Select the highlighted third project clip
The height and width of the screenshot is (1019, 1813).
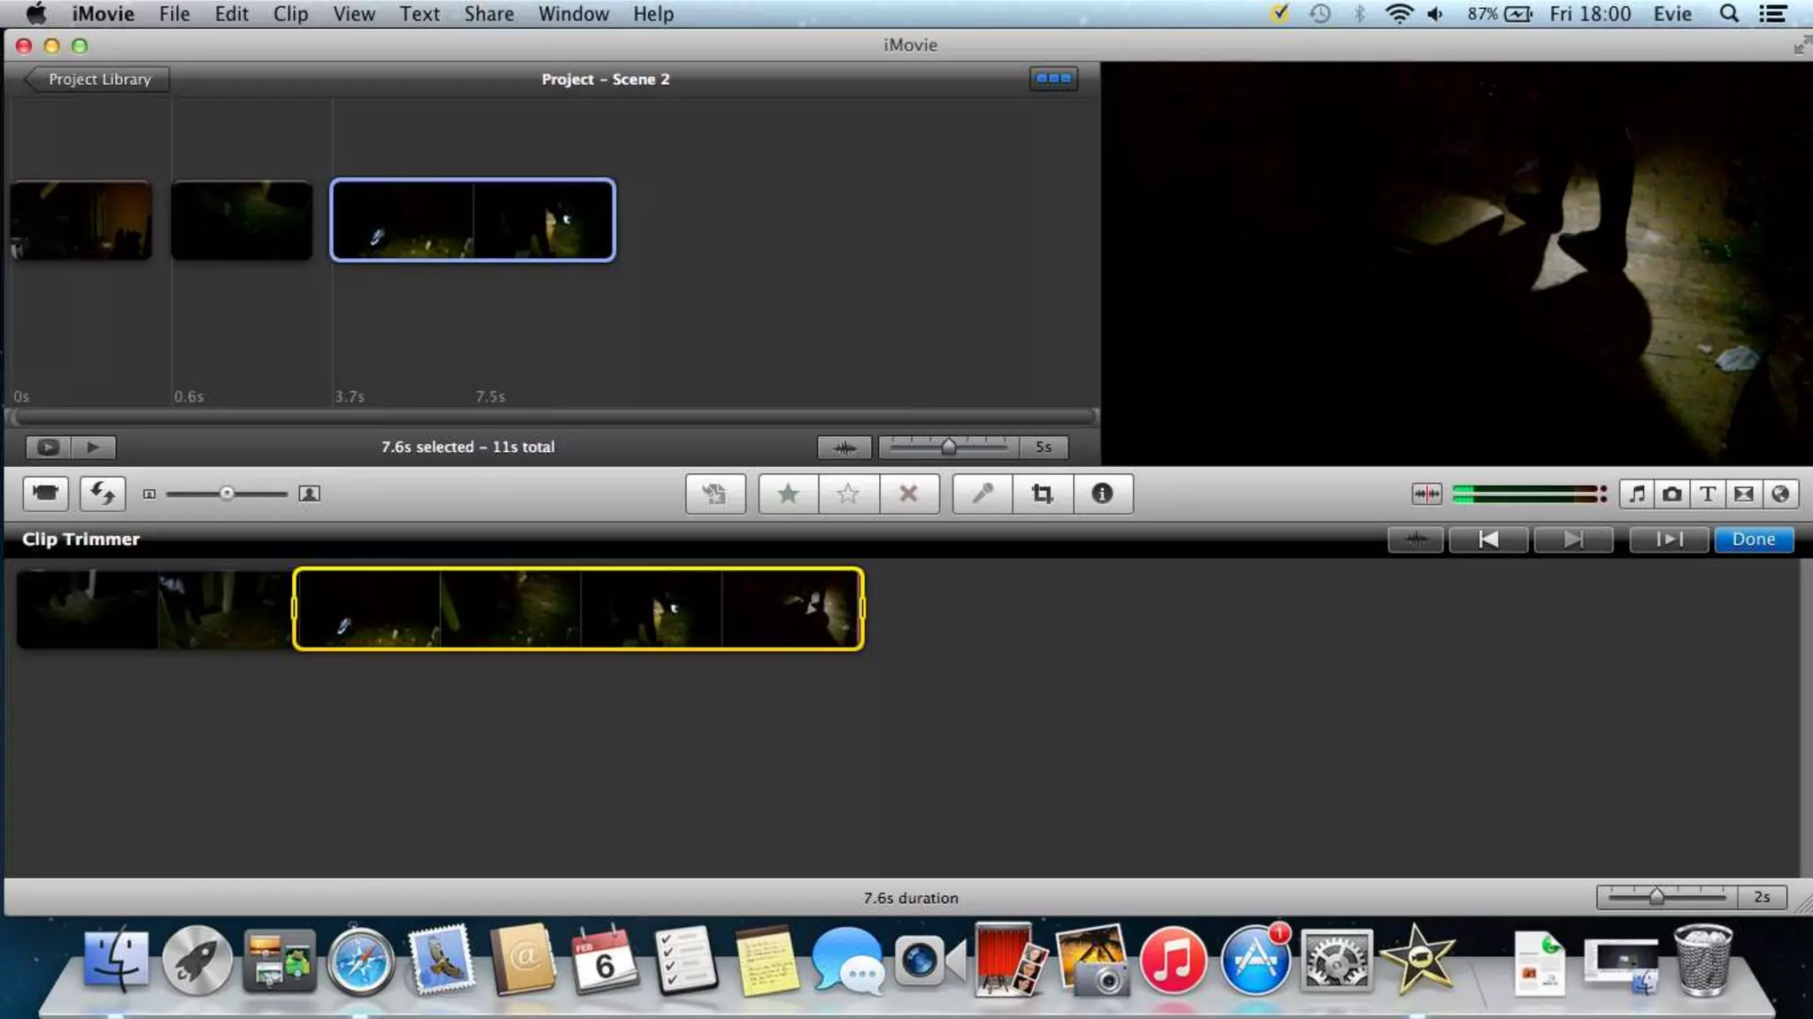(x=473, y=220)
